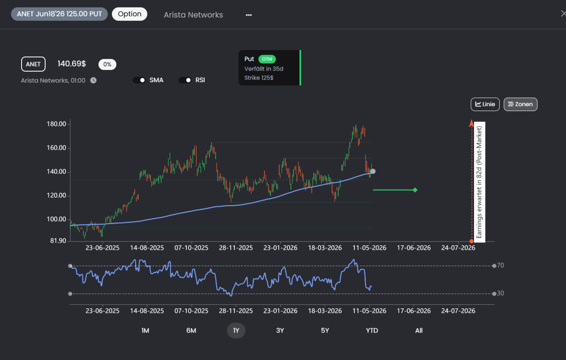Click the 'Arista Networks, 01:00' timestamp text

click(x=53, y=80)
